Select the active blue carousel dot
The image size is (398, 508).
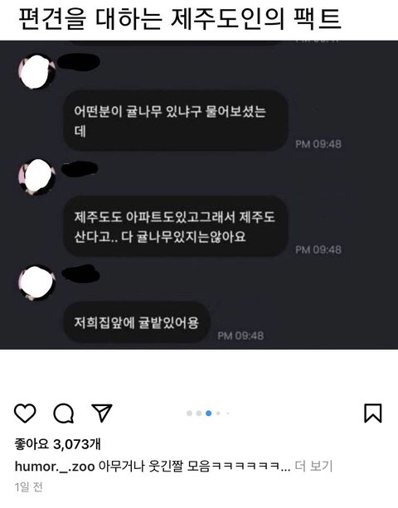point(209,413)
